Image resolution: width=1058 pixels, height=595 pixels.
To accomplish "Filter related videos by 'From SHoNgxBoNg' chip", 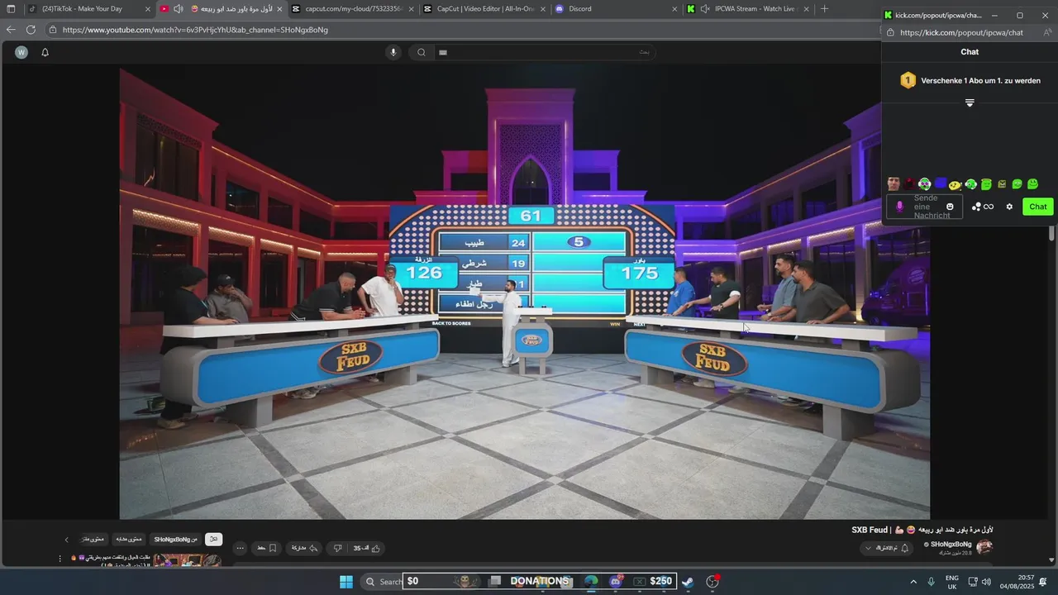I will click(176, 539).
